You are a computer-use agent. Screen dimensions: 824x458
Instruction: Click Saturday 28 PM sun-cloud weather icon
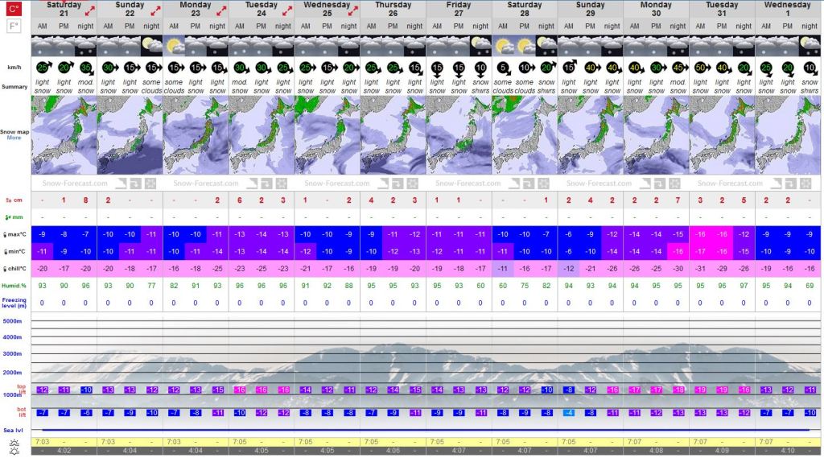pos(525,45)
